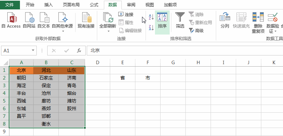
Task: Open the 连接 connections button
Action: tap(126, 14)
